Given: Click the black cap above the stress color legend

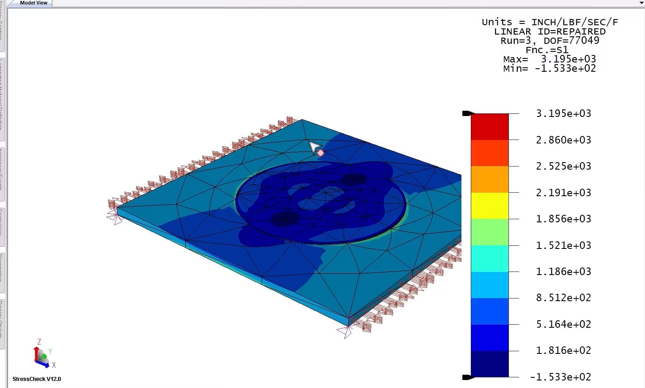Looking at the screenshot, I should point(468,113).
